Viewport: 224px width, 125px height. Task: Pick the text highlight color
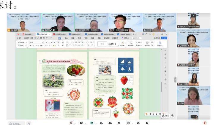click(54, 45)
